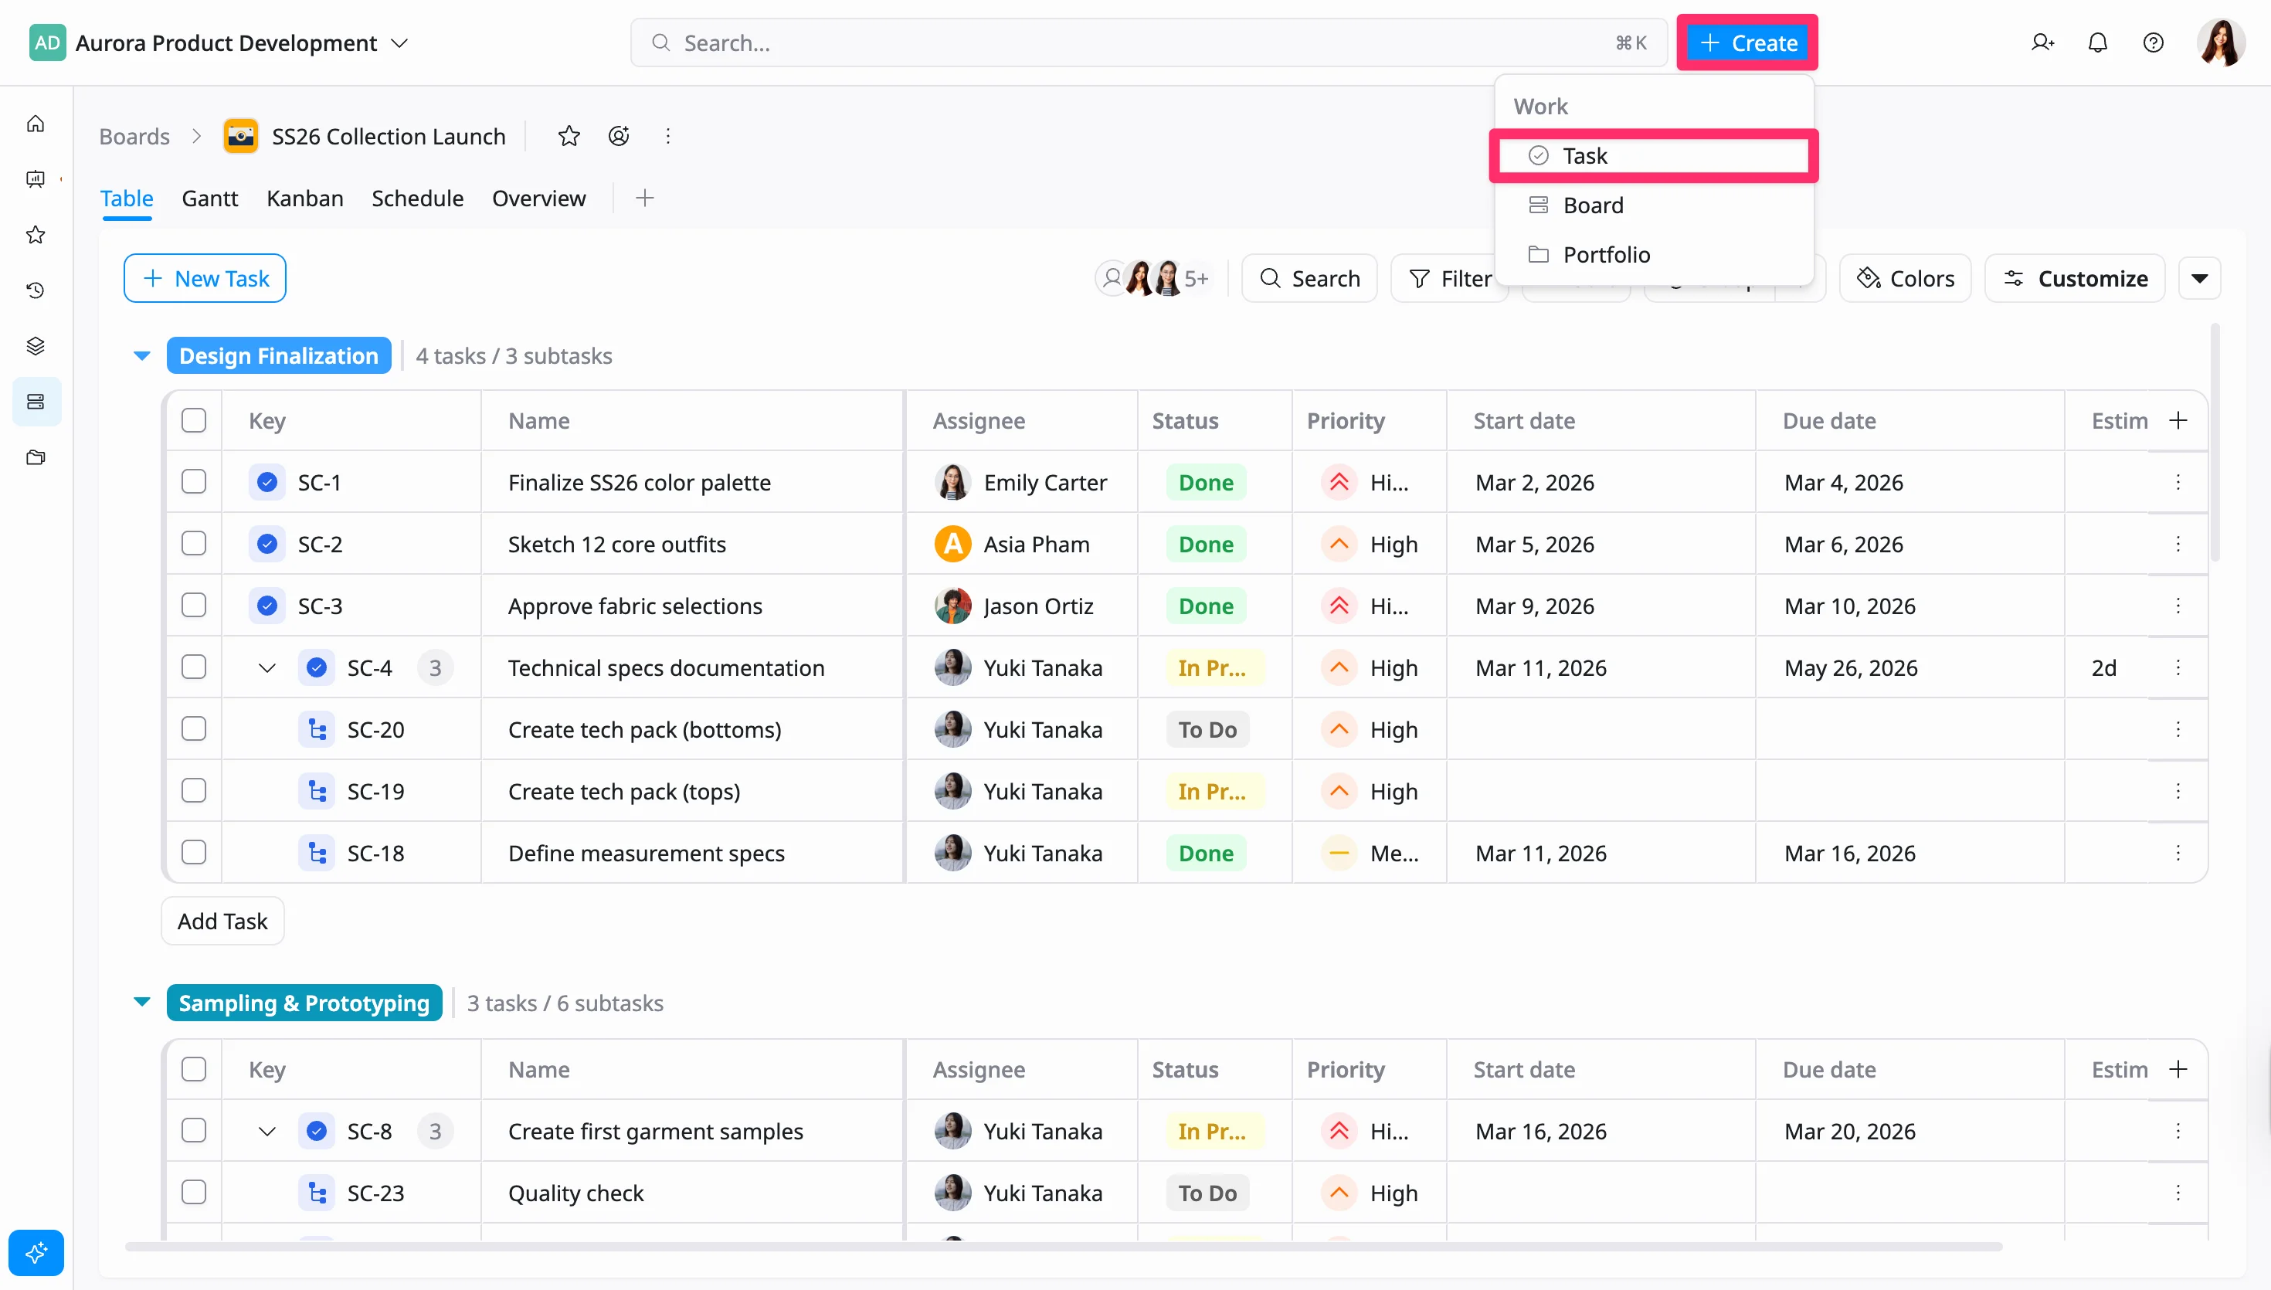
Task: Check the SC-3 row checkbox
Action: (194, 605)
